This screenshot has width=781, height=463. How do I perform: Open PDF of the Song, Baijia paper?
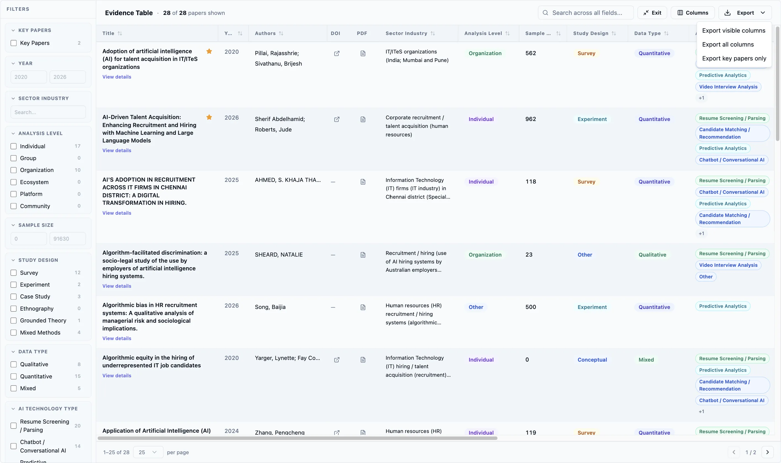363,307
